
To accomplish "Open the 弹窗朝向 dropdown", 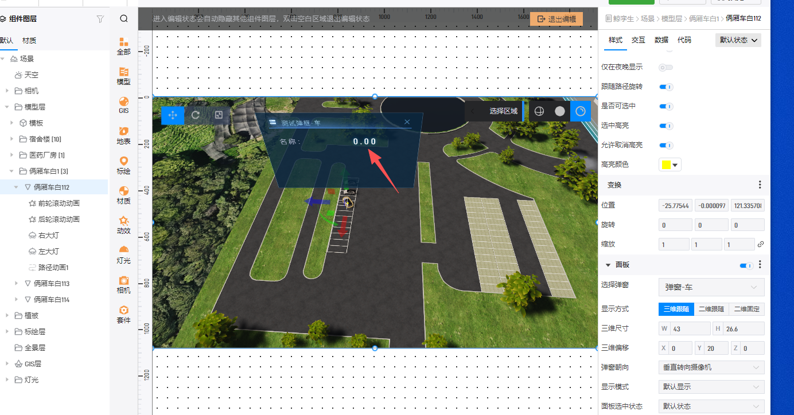I will click(711, 367).
